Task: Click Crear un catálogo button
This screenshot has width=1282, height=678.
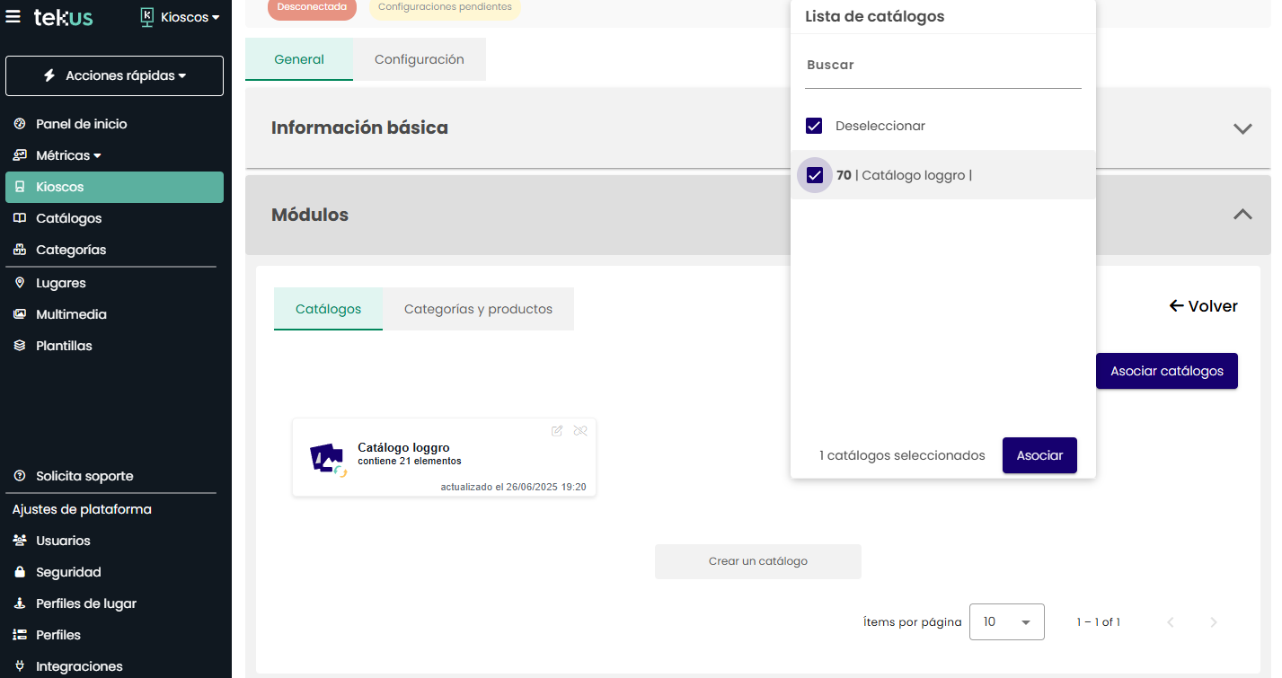Action: pos(757,561)
